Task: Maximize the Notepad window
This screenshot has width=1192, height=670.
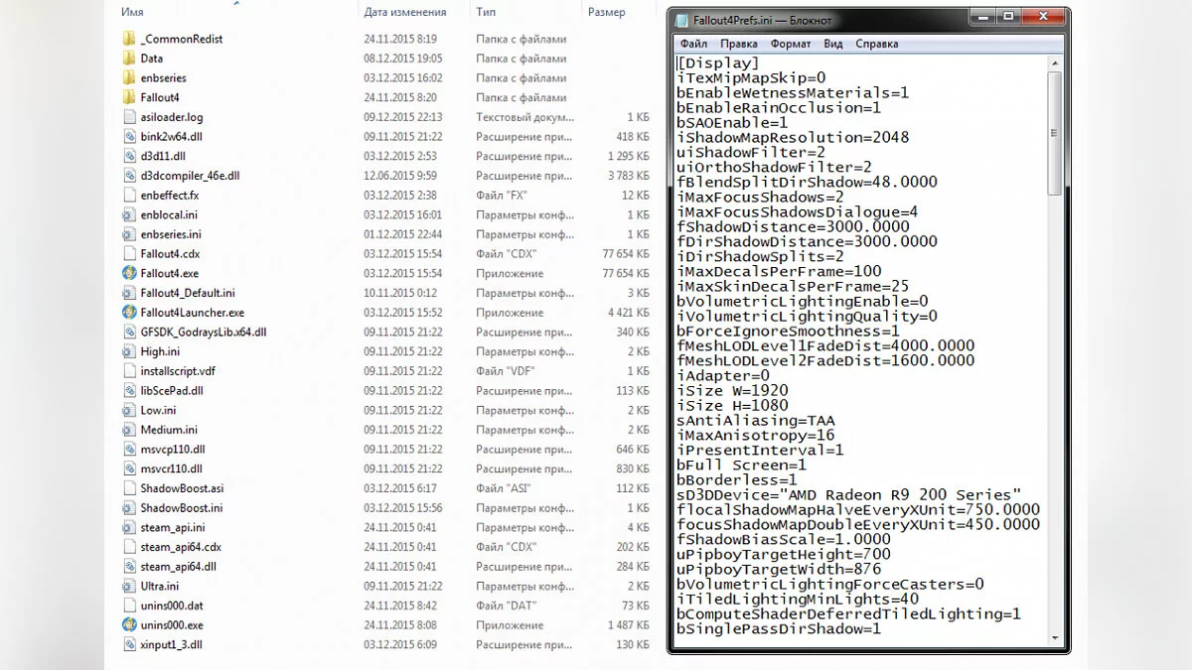Action: point(1009,17)
